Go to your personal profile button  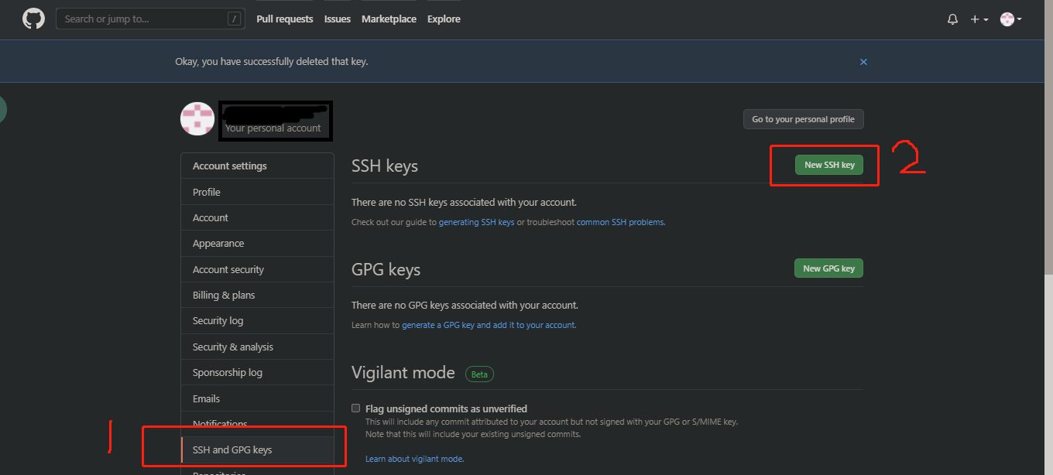(804, 119)
